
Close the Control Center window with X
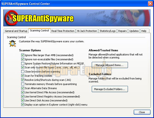pos(150,4)
